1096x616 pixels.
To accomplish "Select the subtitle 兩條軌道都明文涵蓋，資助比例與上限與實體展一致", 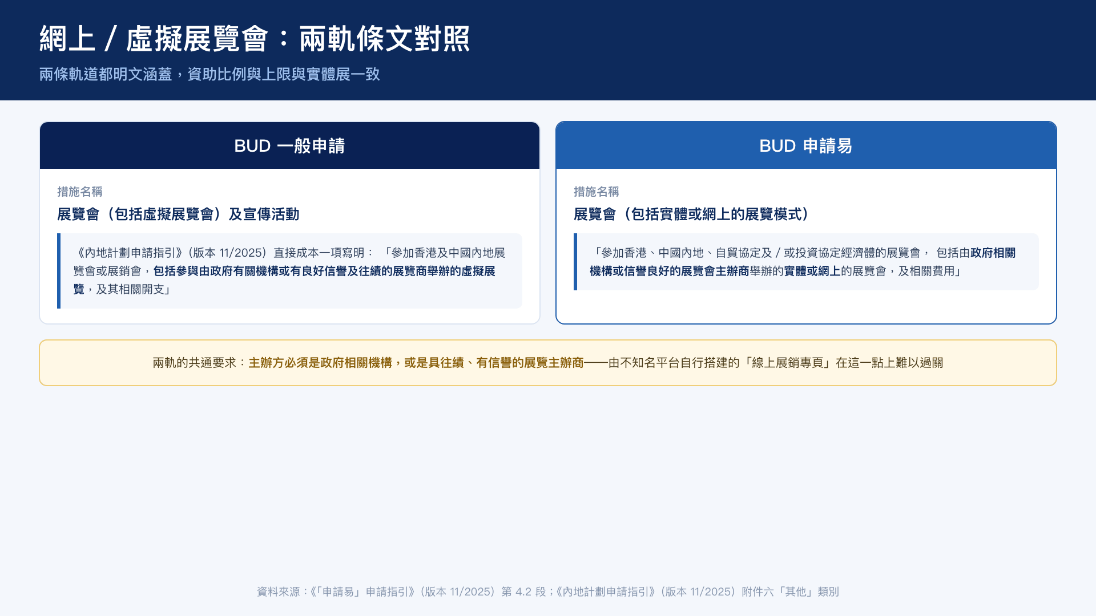I will coord(209,74).
